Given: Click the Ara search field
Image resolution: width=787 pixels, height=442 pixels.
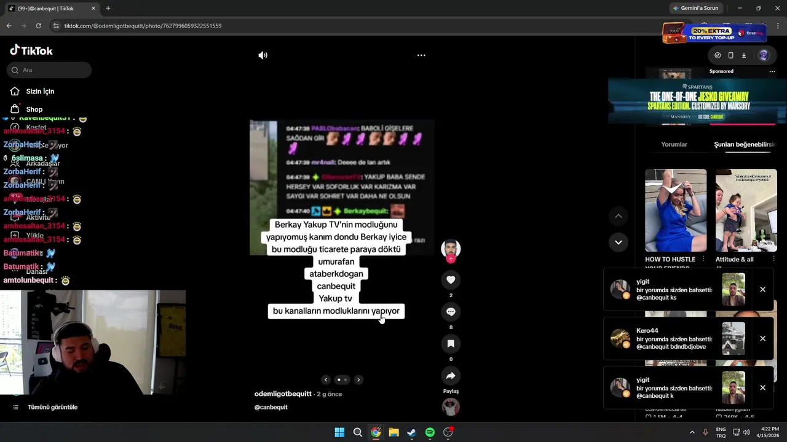Looking at the screenshot, I should [x=49, y=70].
